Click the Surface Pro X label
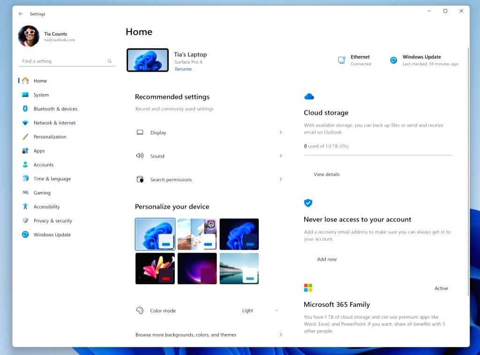480x355 pixels. pyautogui.click(x=188, y=62)
